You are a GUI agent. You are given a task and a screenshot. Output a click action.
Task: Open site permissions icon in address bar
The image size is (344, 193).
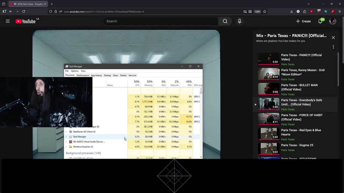(61, 12)
